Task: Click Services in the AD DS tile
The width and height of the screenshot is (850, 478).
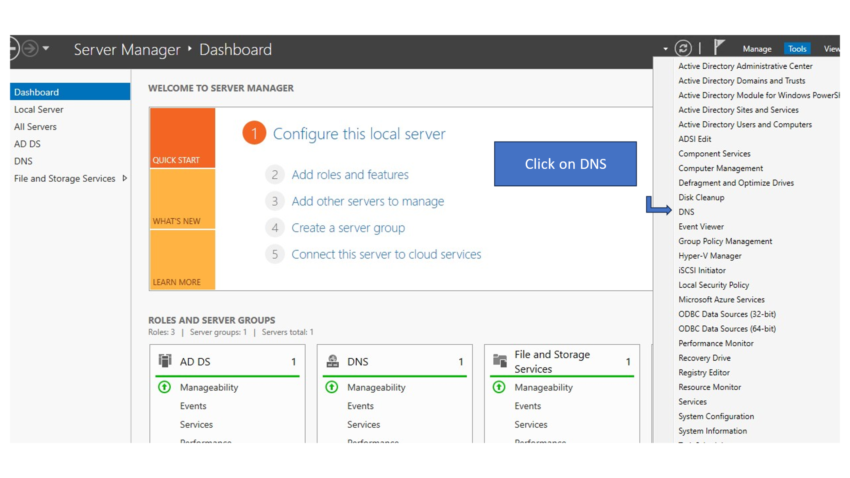Action: coord(196,424)
